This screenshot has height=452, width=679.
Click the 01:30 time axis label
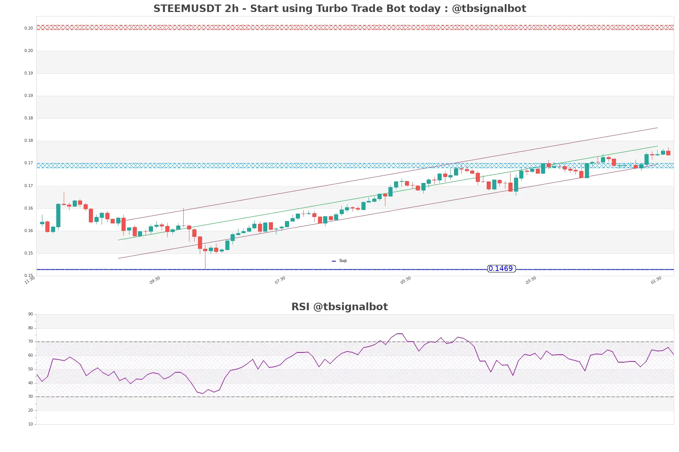pyautogui.click(x=656, y=280)
